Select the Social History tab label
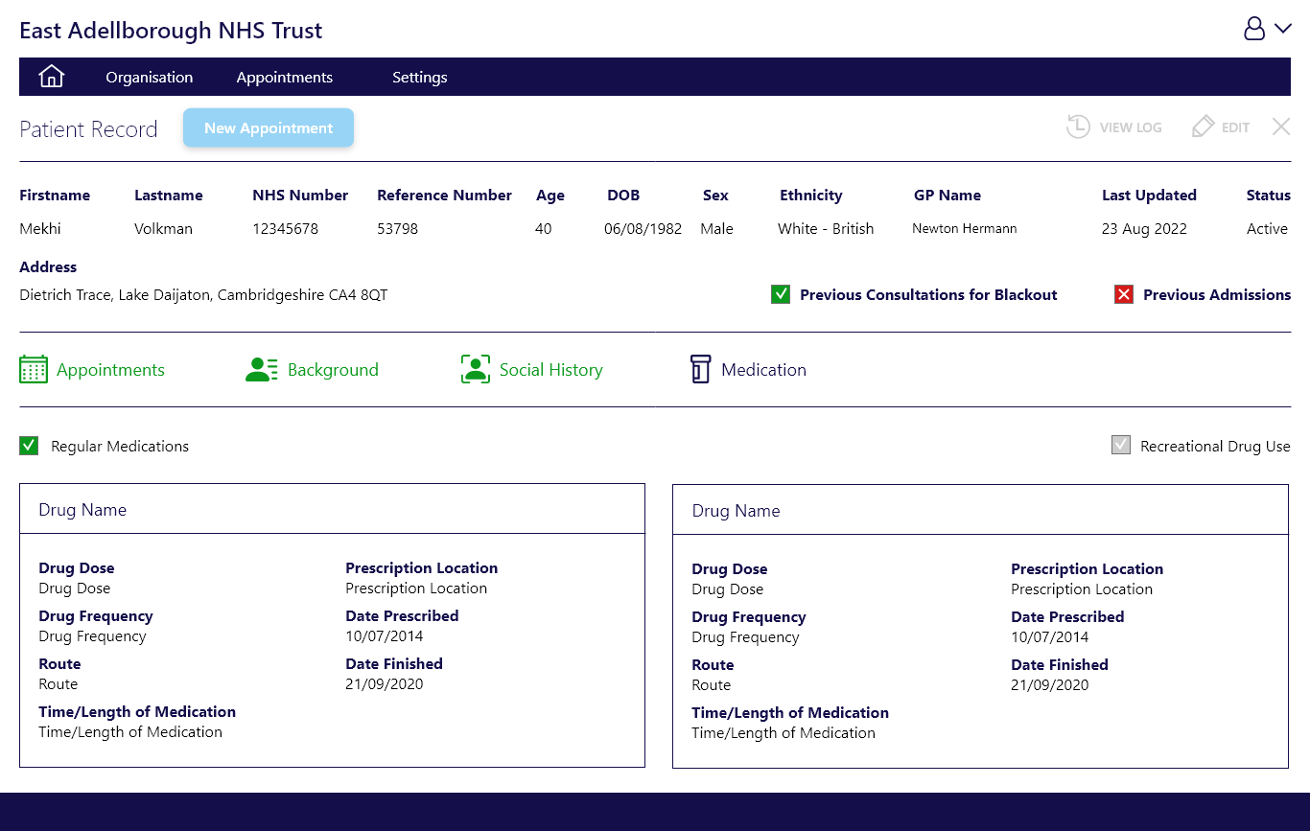 (550, 370)
